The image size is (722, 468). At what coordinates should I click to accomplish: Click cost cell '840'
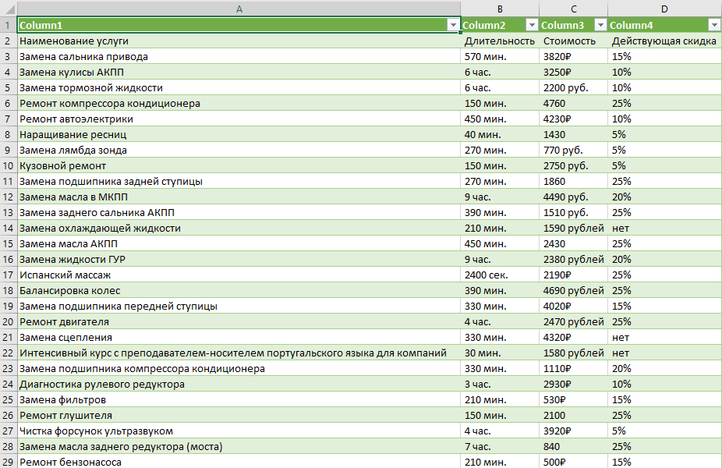573,447
